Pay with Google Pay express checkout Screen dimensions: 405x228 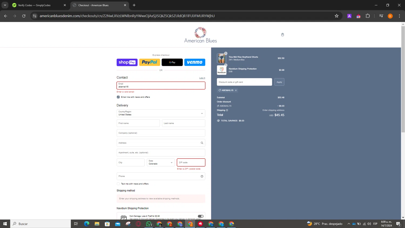[172, 62]
